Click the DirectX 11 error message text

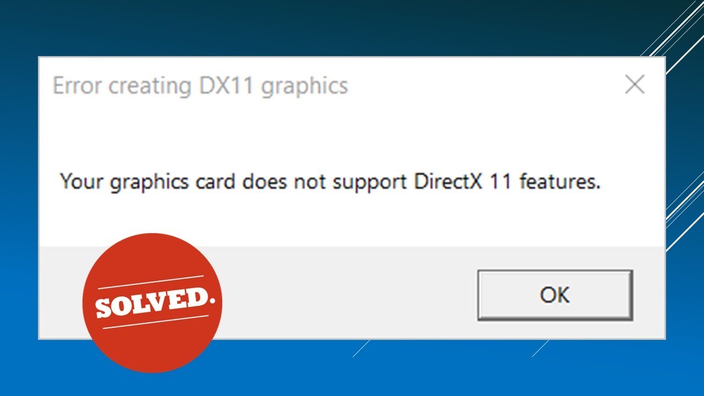[330, 182]
